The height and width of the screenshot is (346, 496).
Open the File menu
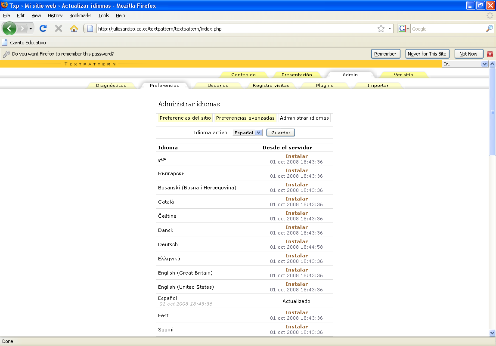(6, 15)
